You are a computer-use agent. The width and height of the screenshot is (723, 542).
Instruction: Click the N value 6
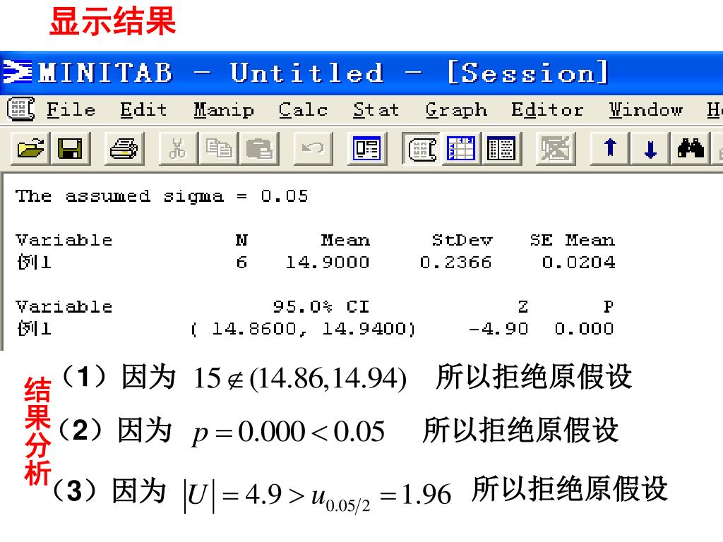pyautogui.click(x=241, y=263)
